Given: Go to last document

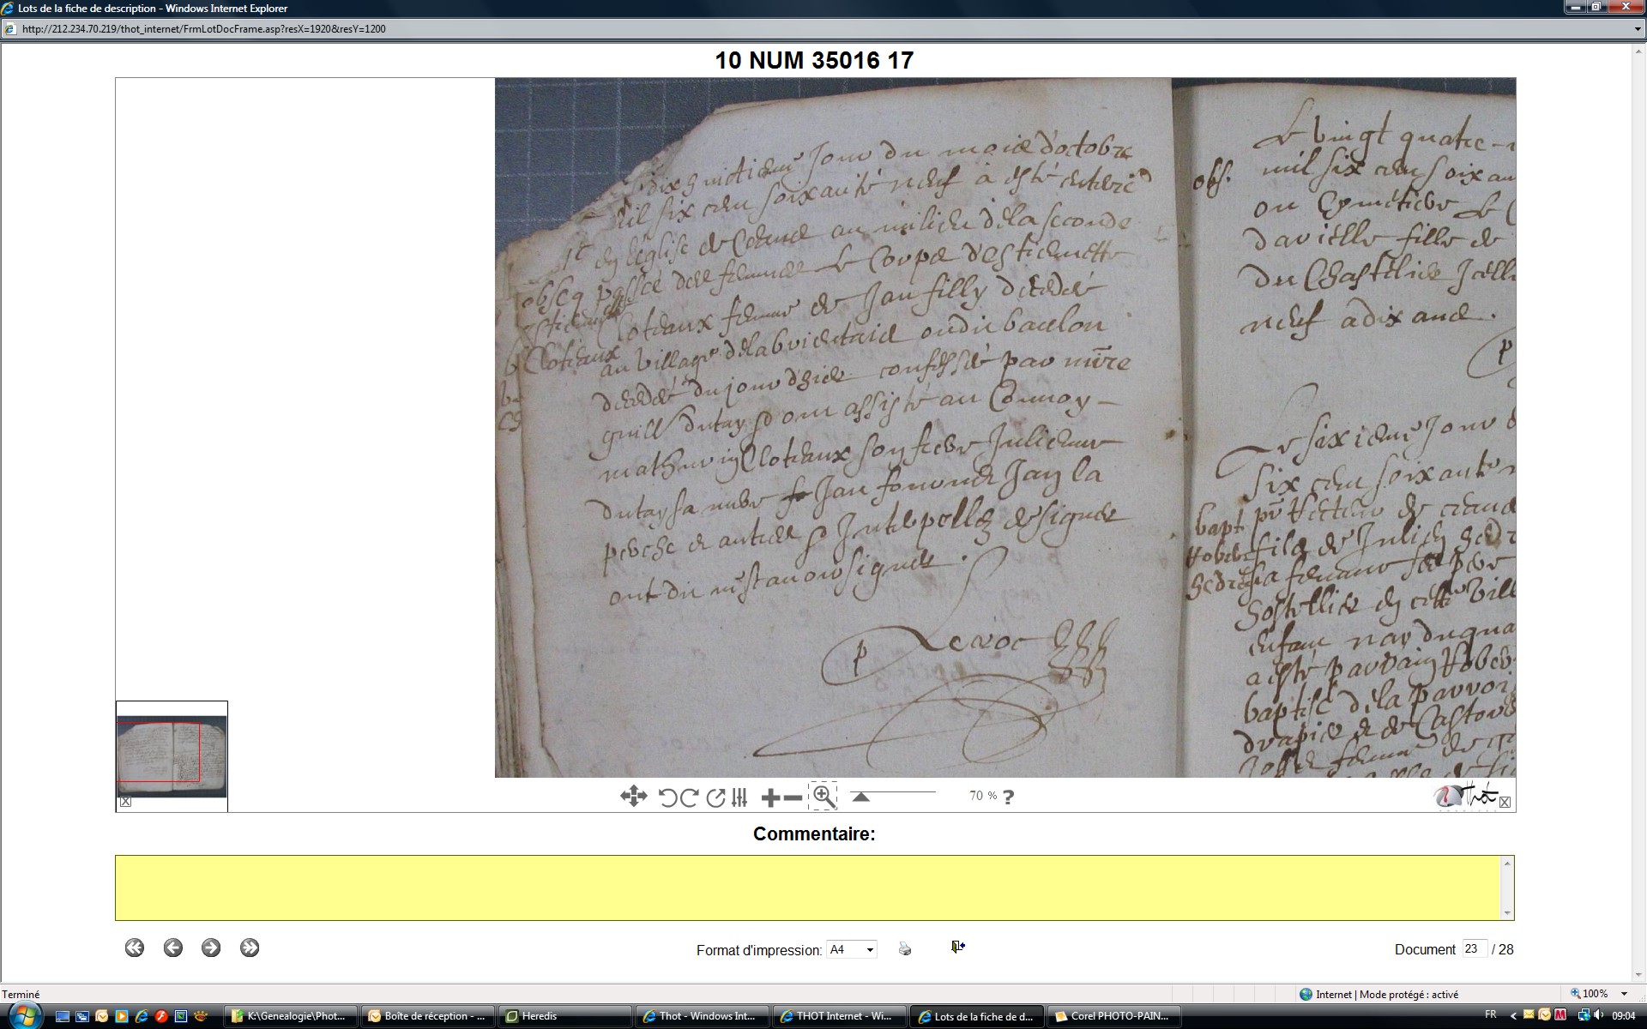Looking at the screenshot, I should (250, 948).
